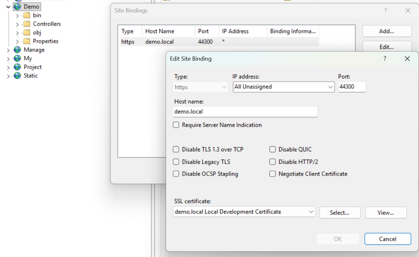
Task: Enable Require Server Name Indication
Action: (176, 125)
